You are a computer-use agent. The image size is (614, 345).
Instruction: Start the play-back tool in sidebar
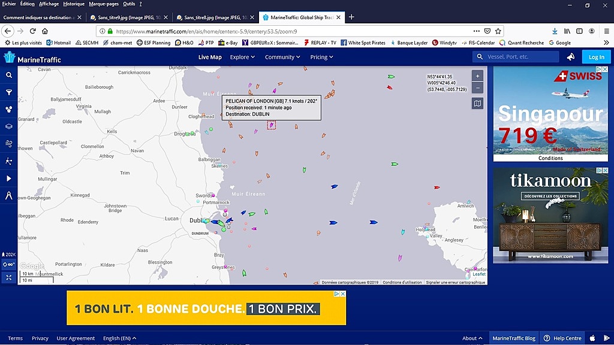pyautogui.click(x=8, y=178)
